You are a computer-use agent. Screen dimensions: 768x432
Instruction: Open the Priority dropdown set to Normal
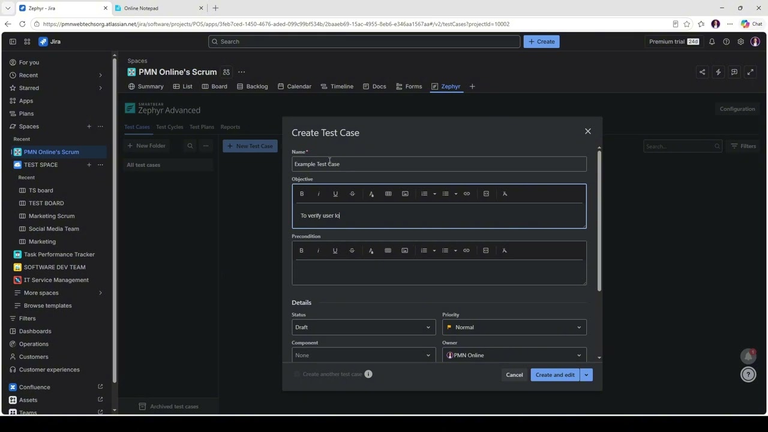click(514, 327)
